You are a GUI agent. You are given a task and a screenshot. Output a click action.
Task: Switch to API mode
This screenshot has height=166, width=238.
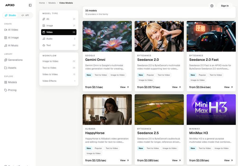pyautogui.click(x=25, y=15)
